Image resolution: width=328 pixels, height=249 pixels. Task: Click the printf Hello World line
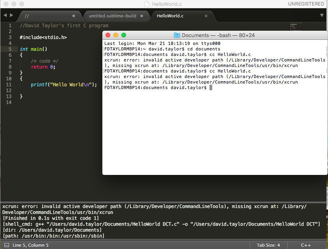coord(64,85)
